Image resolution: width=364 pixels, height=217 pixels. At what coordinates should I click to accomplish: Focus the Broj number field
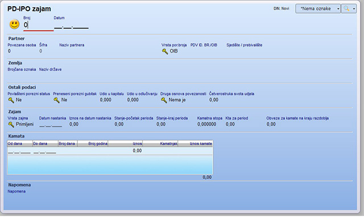click(x=38, y=25)
